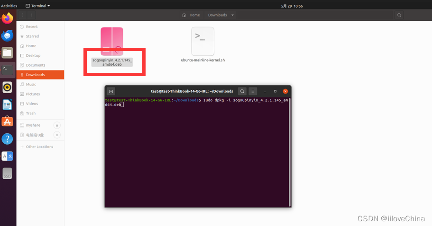The height and width of the screenshot is (226, 432).
Task: Open Pictures in Files sidebar
Action: pyautogui.click(x=40, y=94)
